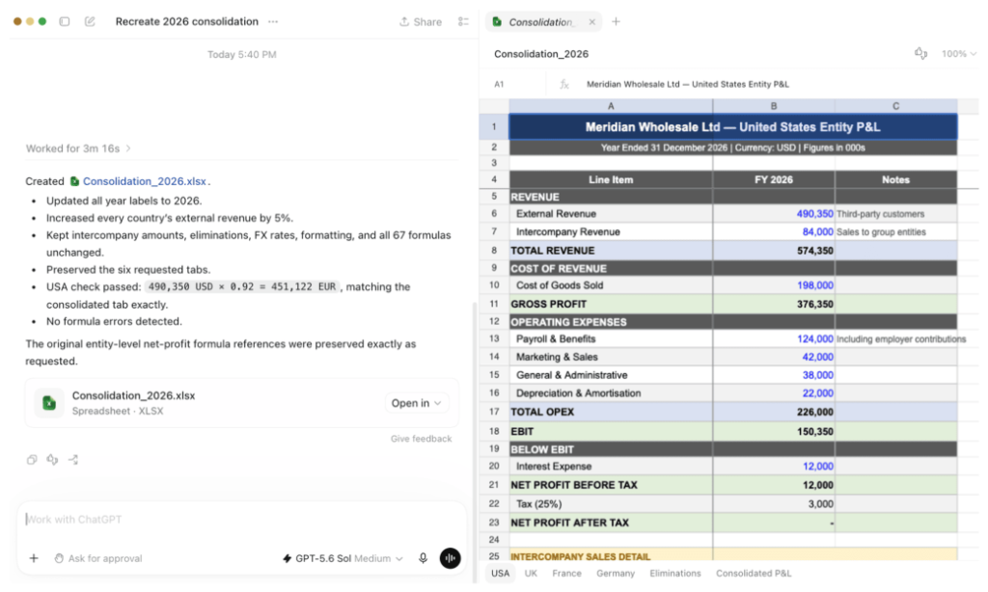Click the fx formula icon
The height and width of the screenshot is (592, 988).
[x=564, y=84]
